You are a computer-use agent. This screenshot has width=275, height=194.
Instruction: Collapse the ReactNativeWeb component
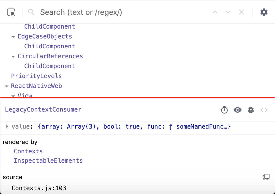pos(6,86)
